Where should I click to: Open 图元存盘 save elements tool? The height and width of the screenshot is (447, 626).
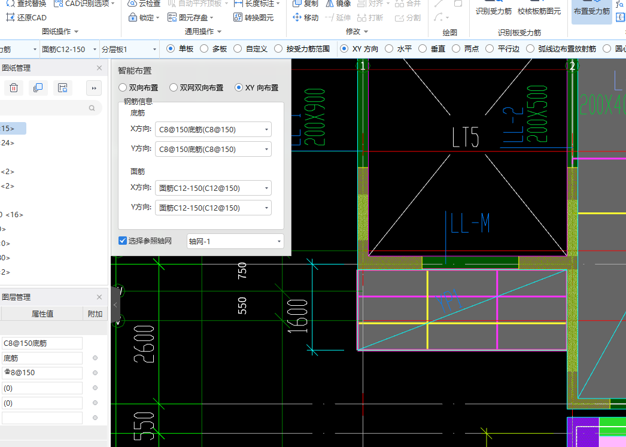[x=190, y=17]
